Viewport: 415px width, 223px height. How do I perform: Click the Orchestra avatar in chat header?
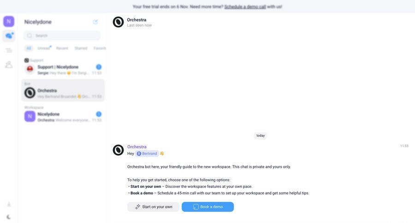coord(118,22)
